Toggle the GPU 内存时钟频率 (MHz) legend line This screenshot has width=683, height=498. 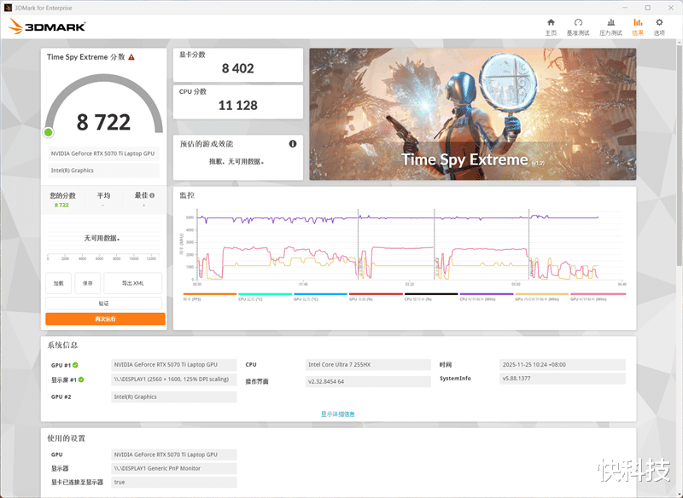point(541,297)
